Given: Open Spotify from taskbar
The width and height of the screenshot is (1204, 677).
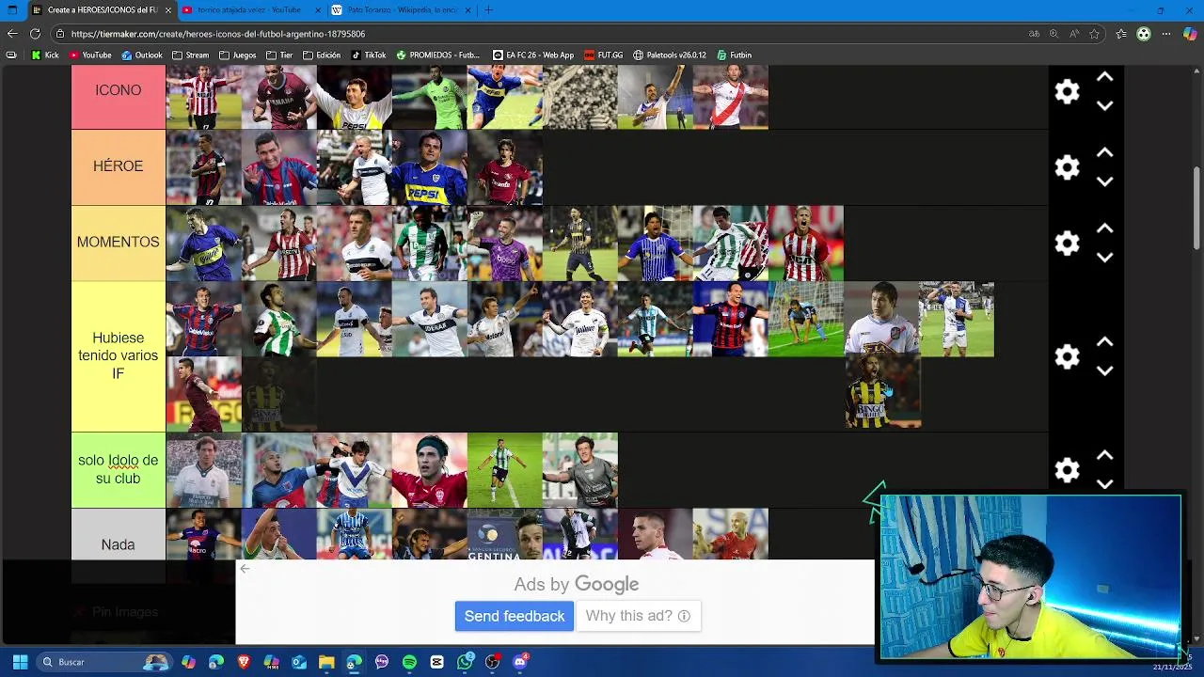Looking at the screenshot, I should [409, 662].
